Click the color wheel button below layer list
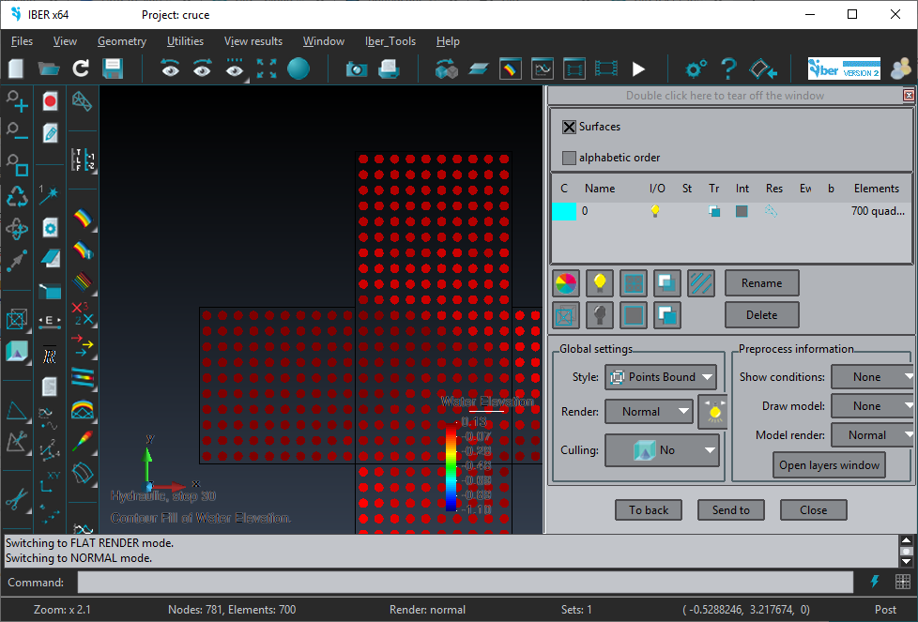The image size is (918, 622). [x=566, y=283]
